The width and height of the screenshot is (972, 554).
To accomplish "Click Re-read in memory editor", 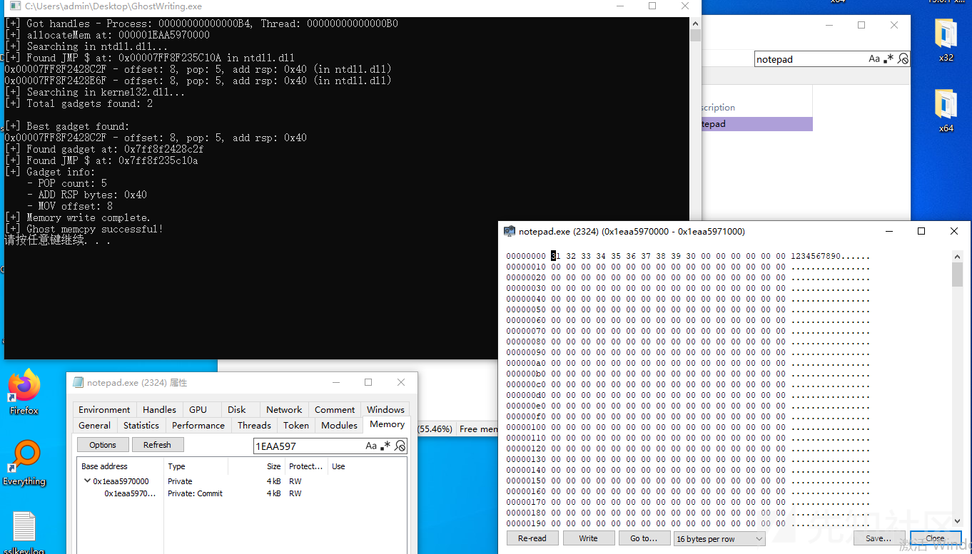I will pos(532,538).
